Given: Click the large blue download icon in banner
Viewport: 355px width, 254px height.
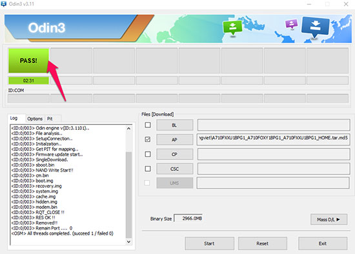Looking at the screenshot, I should (315, 26).
